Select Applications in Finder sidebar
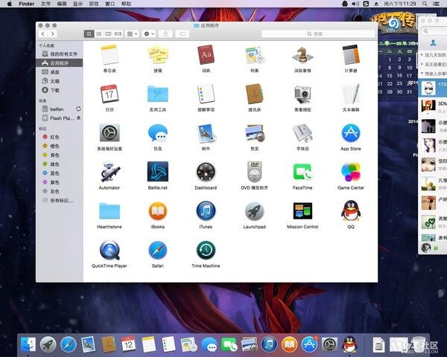Viewport: 447px width, 357px height. (60, 63)
